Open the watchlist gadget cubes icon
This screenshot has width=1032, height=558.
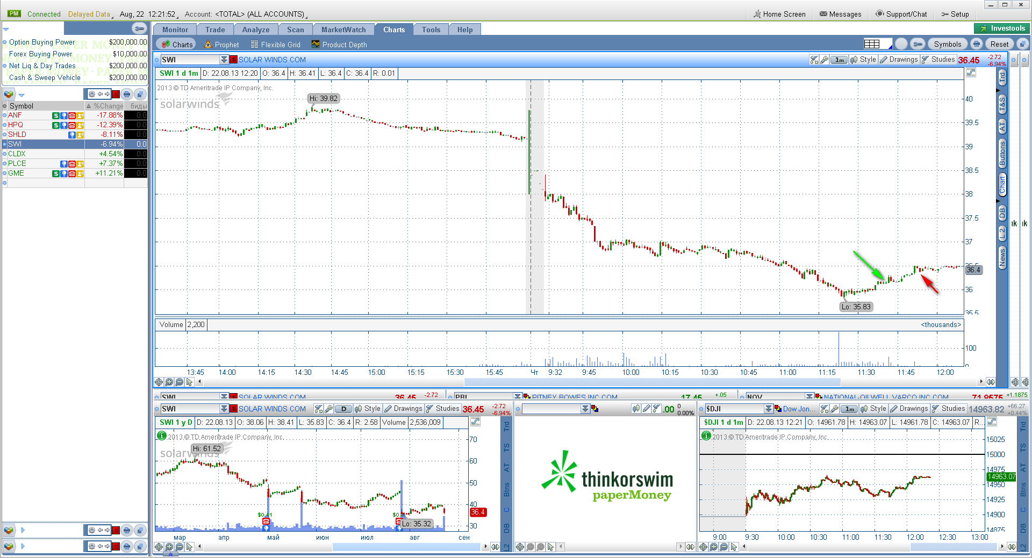[x=9, y=95]
